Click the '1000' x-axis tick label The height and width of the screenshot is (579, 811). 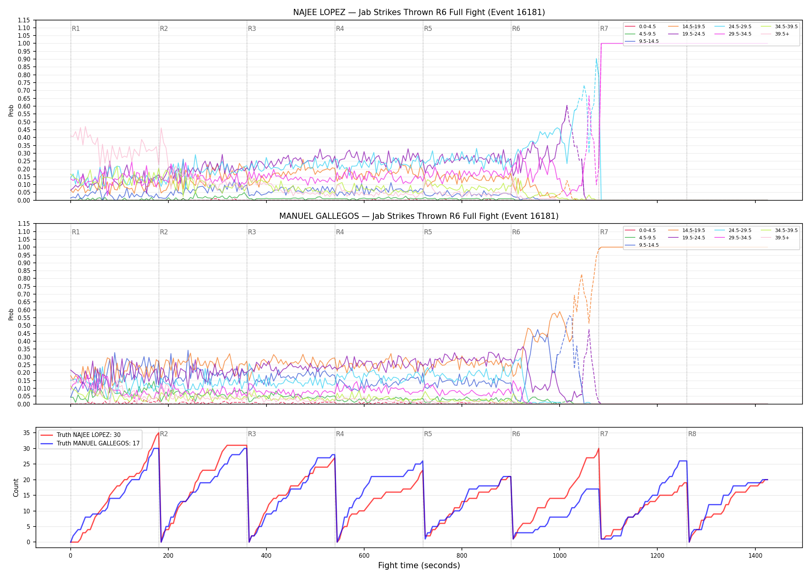coord(560,555)
